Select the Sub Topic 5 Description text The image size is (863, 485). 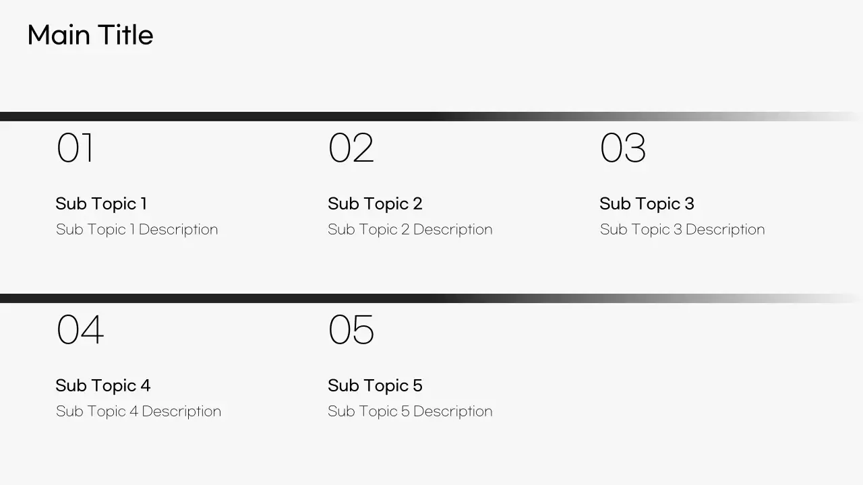coord(410,412)
